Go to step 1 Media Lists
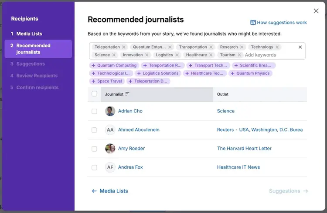 [x=27, y=34]
